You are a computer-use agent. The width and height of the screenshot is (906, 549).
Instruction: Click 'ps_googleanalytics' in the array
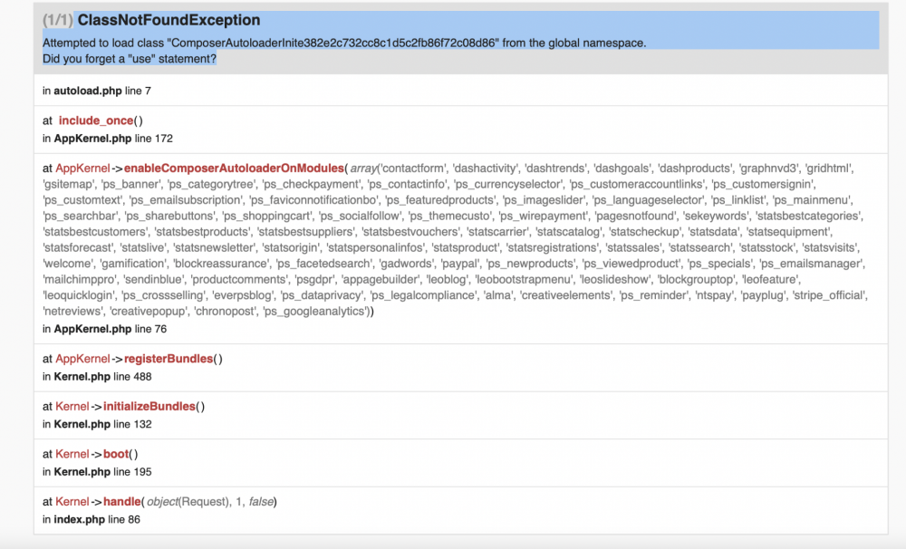pos(315,312)
